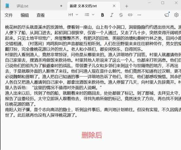Close the 新建 文本文档.txt tab
This screenshot has height=150, width=181.
[114, 6]
